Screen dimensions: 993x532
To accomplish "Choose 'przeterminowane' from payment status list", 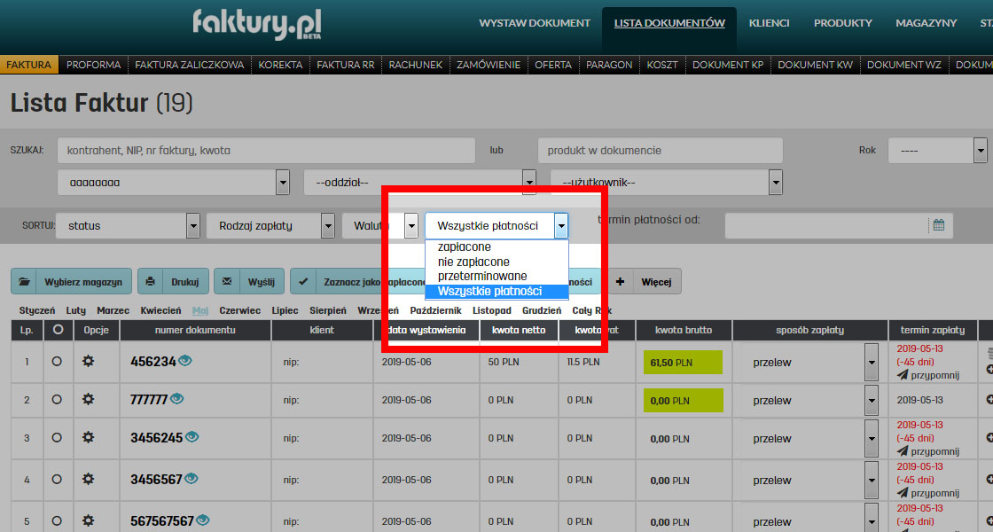I will tap(482, 276).
